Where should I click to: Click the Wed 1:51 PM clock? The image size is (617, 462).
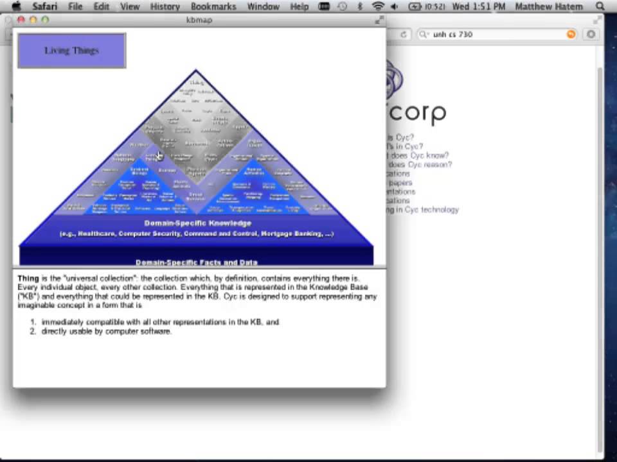coord(478,6)
